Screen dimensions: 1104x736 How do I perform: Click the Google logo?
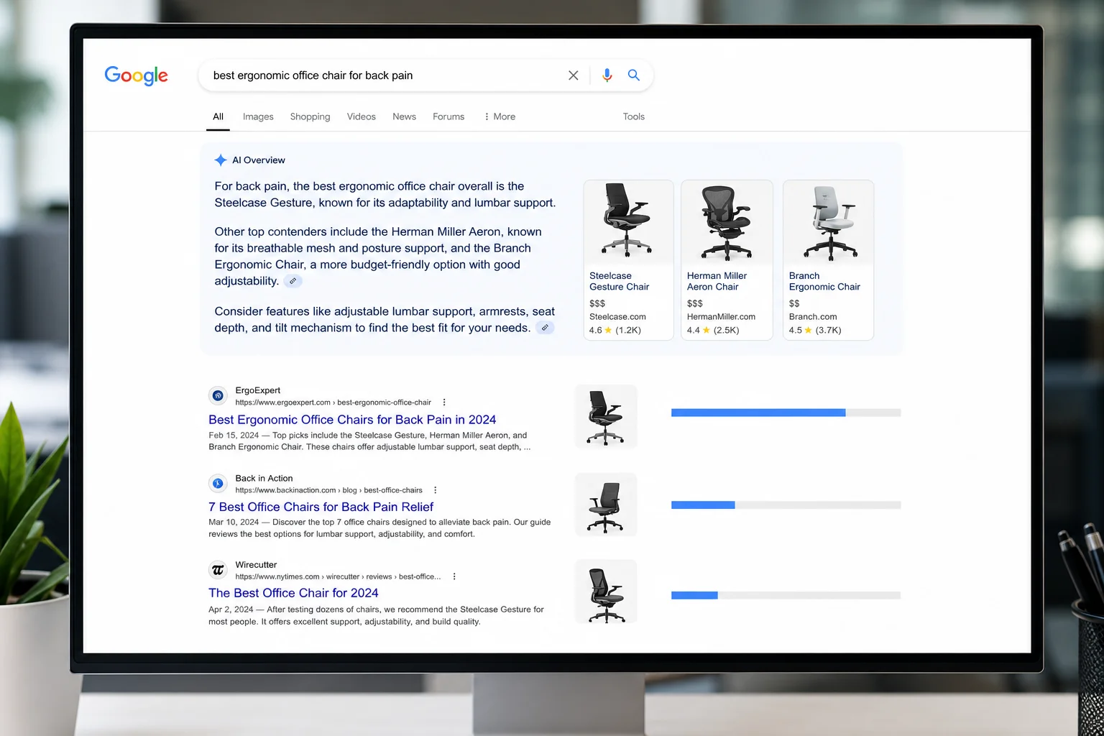coord(136,75)
